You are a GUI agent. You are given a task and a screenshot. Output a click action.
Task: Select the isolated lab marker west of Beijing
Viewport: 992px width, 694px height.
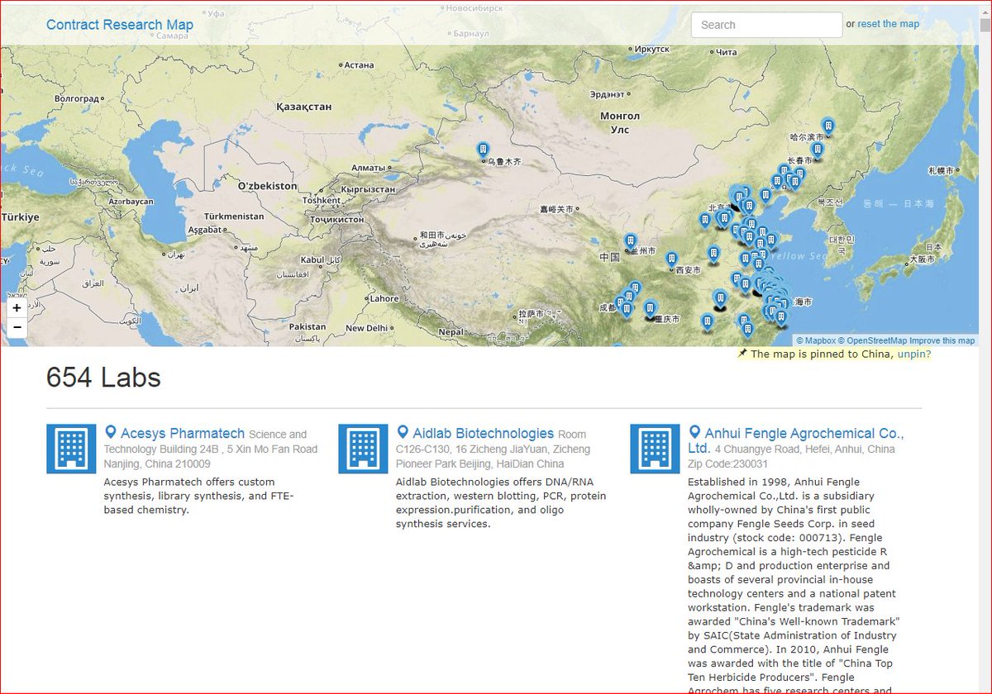(x=705, y=220)
